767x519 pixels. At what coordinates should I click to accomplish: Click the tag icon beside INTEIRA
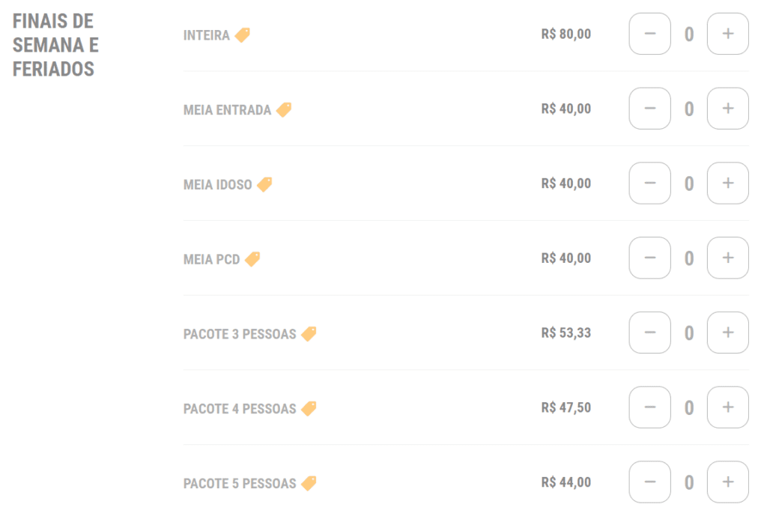pyautogui.click(x=242, y=35)
